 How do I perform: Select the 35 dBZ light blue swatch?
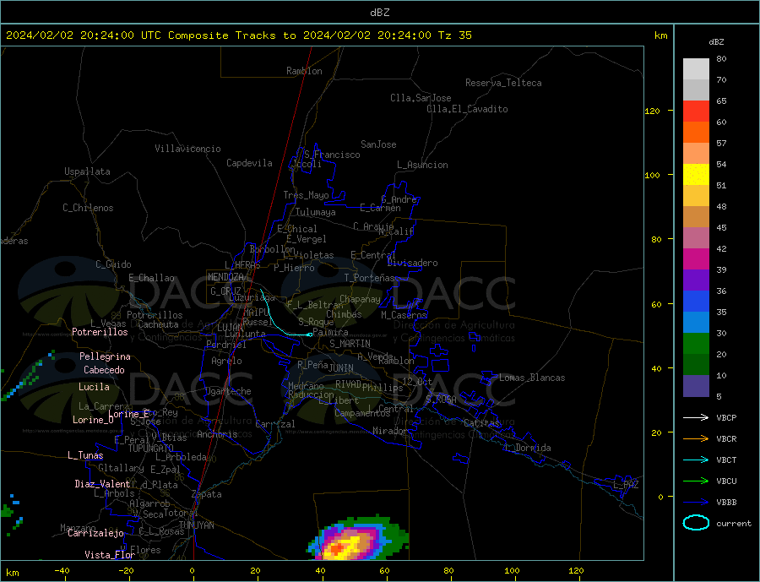(696, 323)
